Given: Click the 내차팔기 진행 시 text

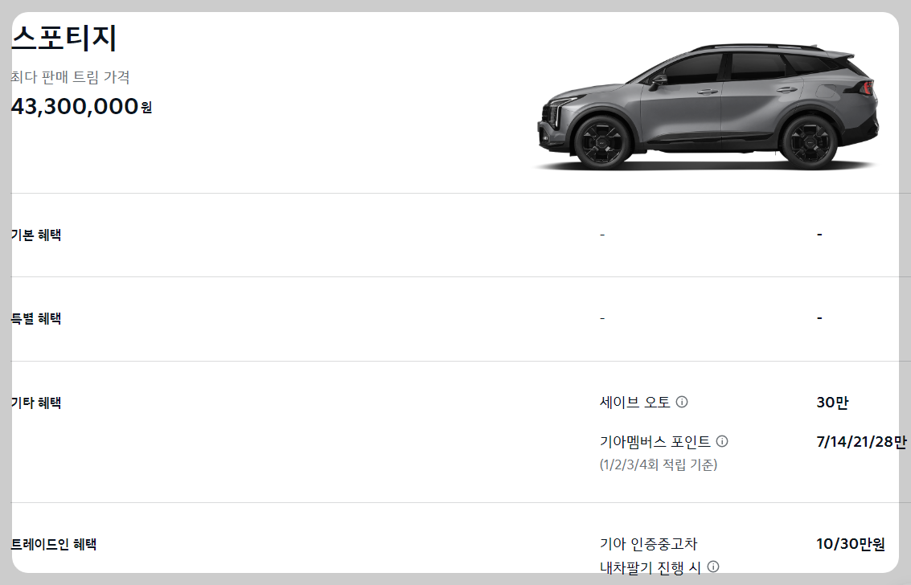Looking at the screenshot, I should [650, 567].
